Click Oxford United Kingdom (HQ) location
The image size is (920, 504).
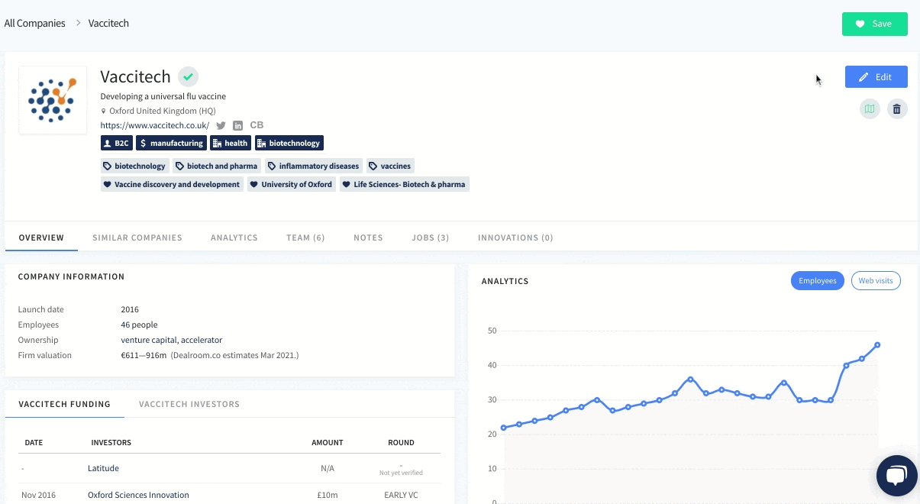point(162,111)
